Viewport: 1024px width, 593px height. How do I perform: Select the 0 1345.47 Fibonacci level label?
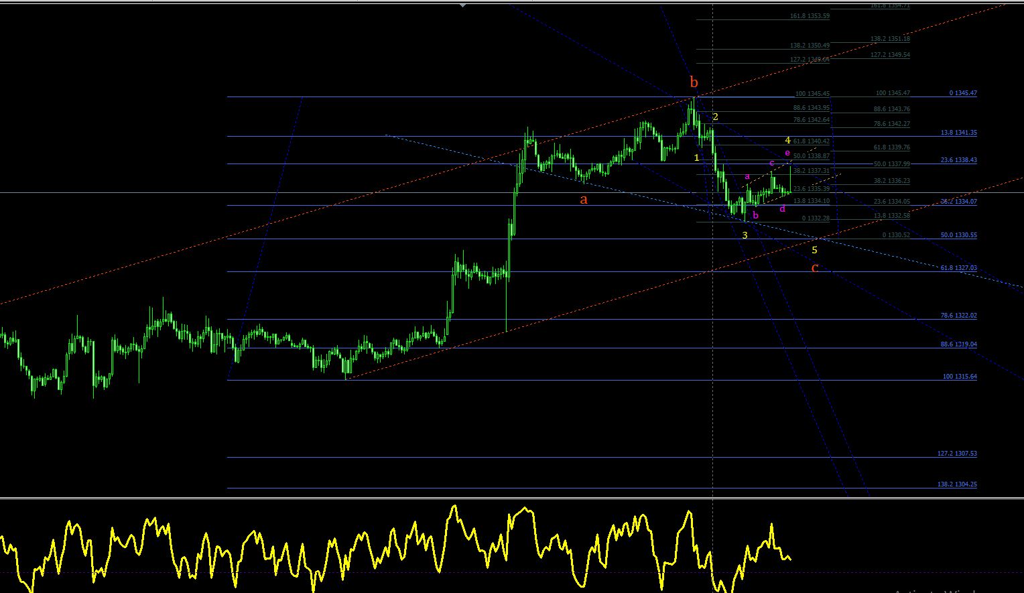coord(963,93)
